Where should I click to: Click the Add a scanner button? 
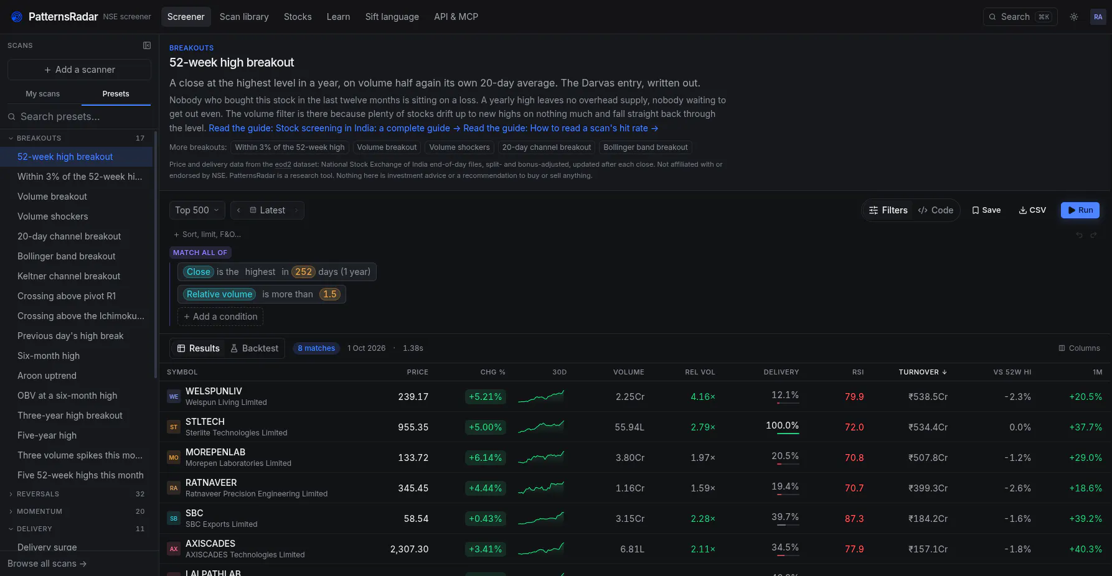[x=79, y=70]
